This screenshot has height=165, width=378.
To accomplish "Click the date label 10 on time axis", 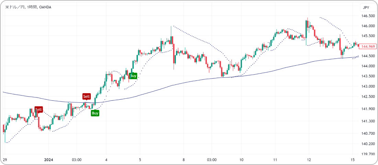I will [241, 160].
